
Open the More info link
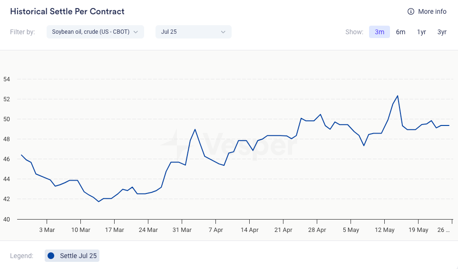pos(432,11)
